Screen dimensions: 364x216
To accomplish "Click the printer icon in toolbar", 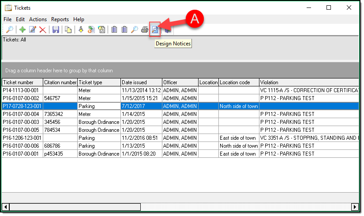I will coord(145,30).
